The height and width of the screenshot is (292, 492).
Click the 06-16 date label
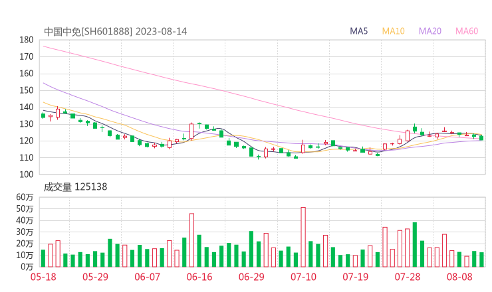199,277
